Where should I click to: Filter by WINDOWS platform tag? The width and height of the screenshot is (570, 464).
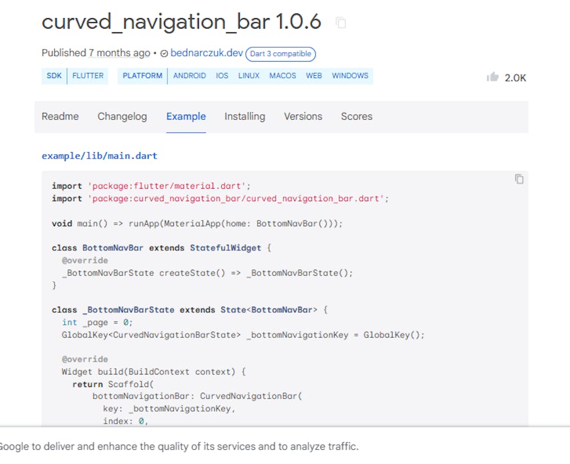click(x=350, y=76)
